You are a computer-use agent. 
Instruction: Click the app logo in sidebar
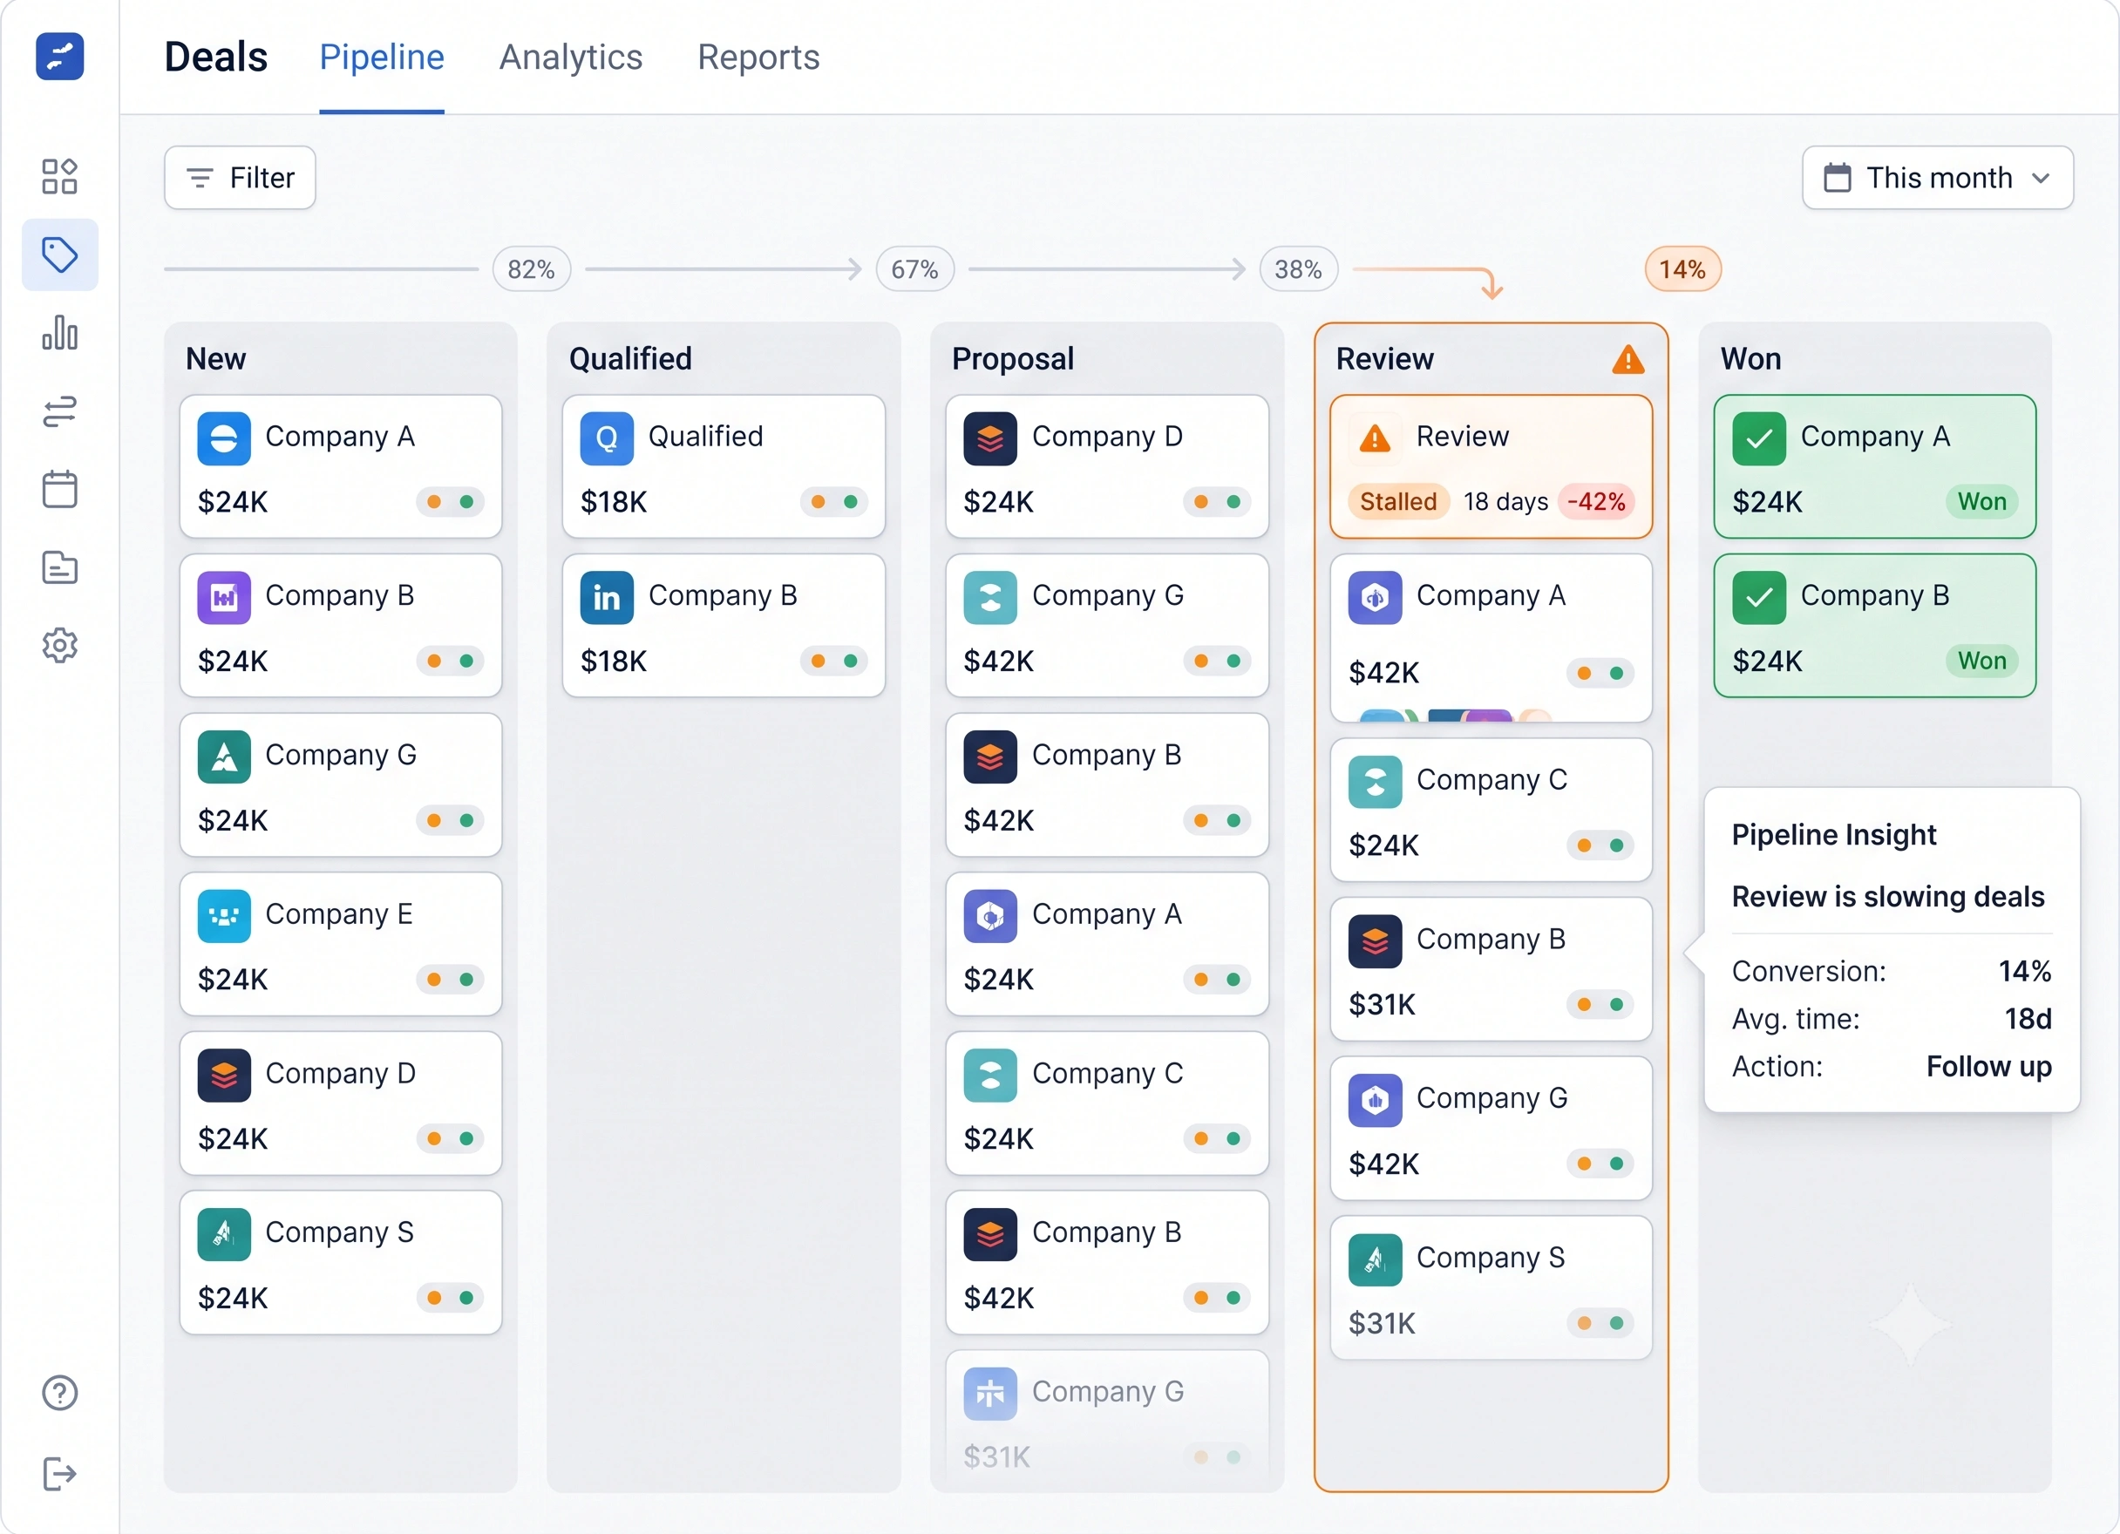[60, 56]
